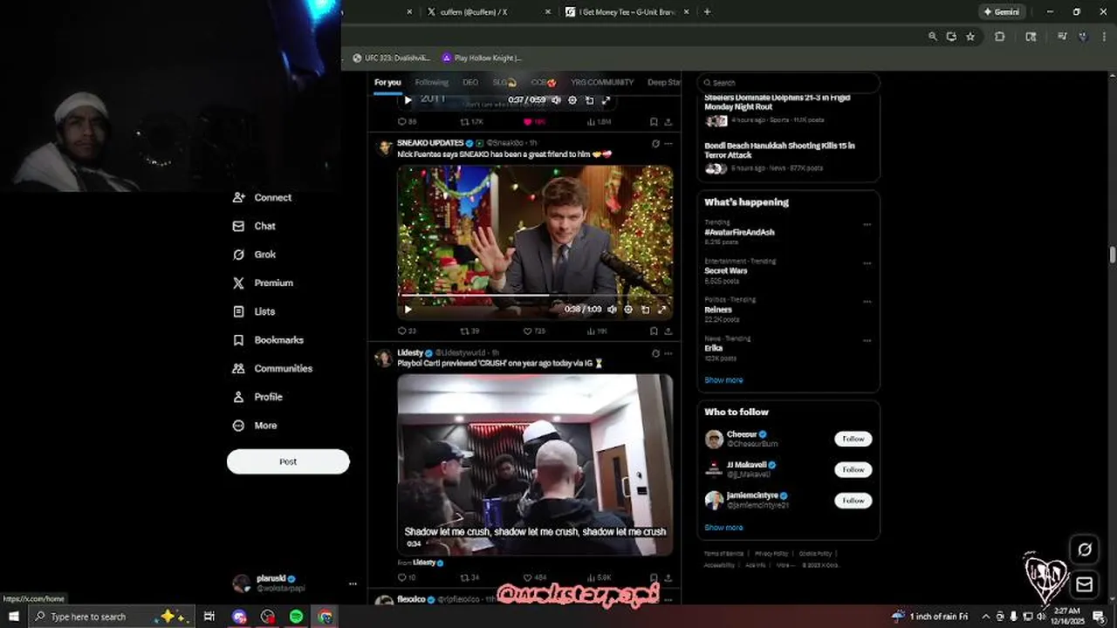Open Chrome extensions puzzle icon

(1000, 37)
